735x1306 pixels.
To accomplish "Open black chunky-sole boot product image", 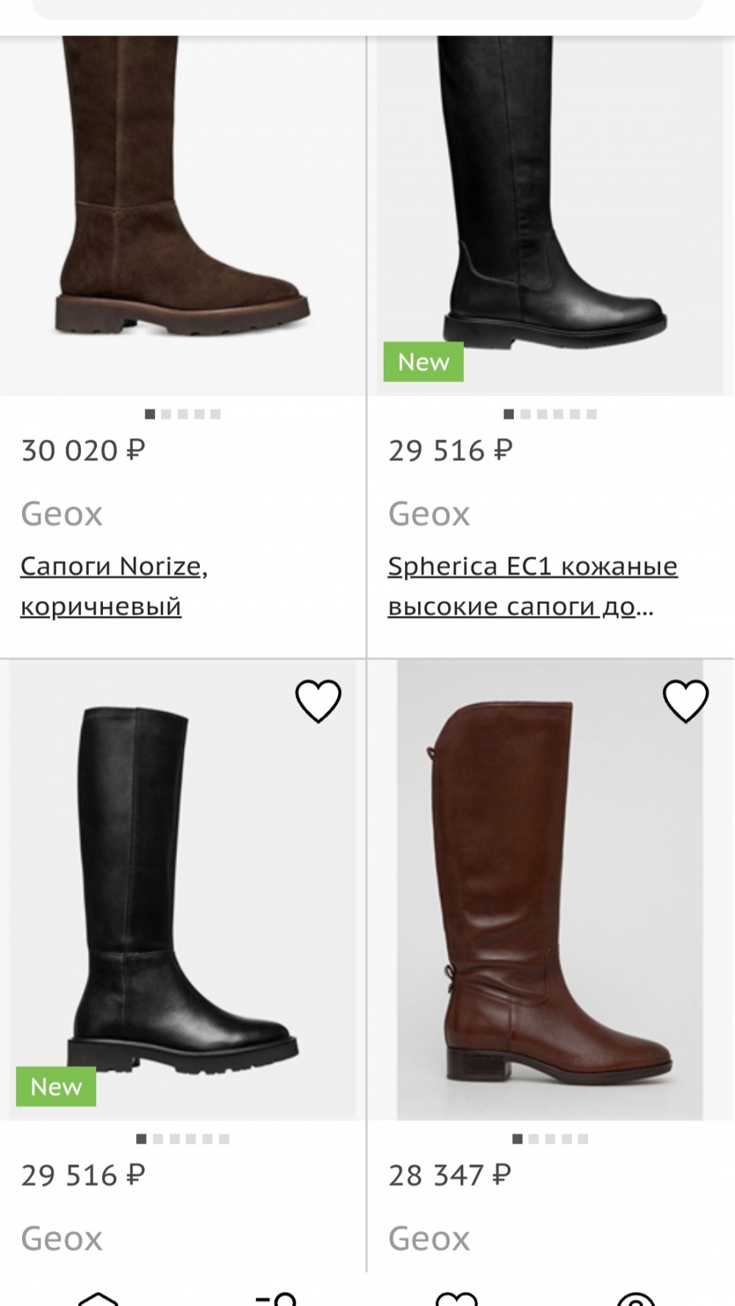I will tap(182, 889).
